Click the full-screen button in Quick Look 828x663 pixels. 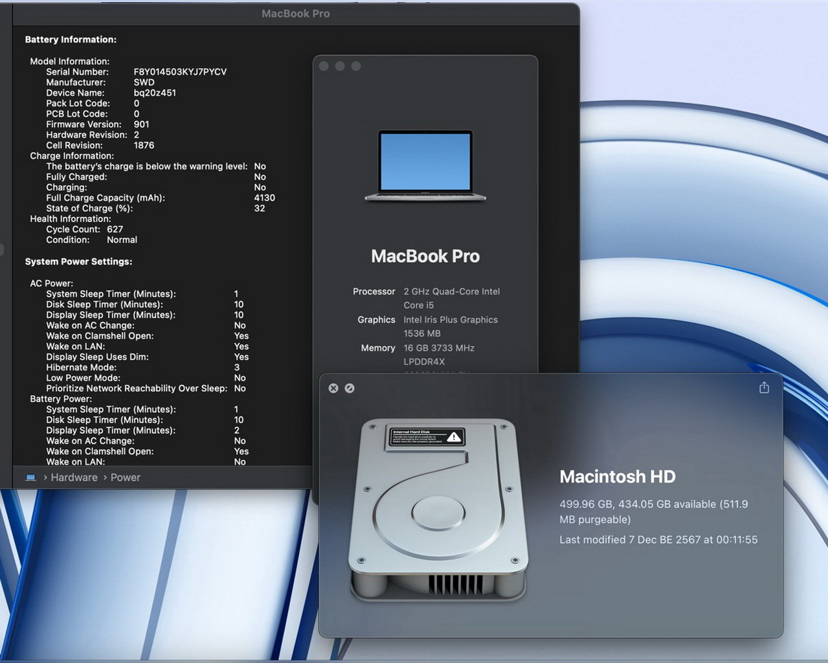[350, 388]
